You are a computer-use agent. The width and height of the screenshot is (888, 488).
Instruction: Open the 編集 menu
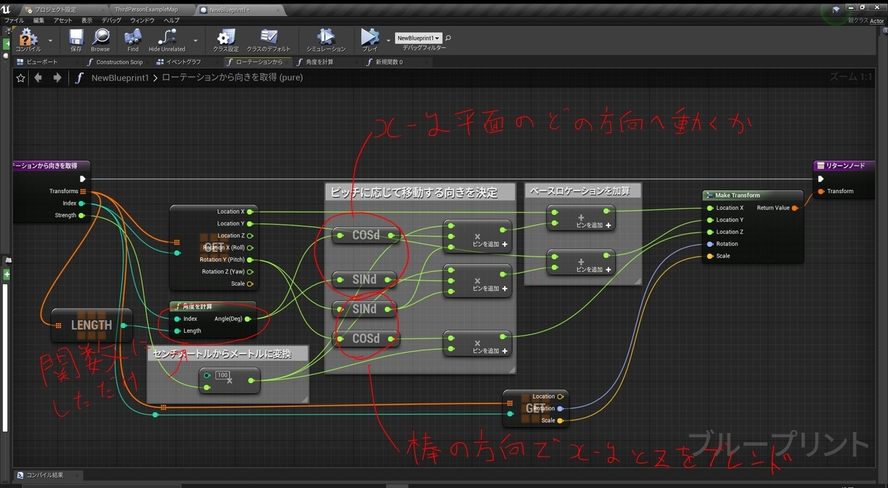tap(38, 20)
